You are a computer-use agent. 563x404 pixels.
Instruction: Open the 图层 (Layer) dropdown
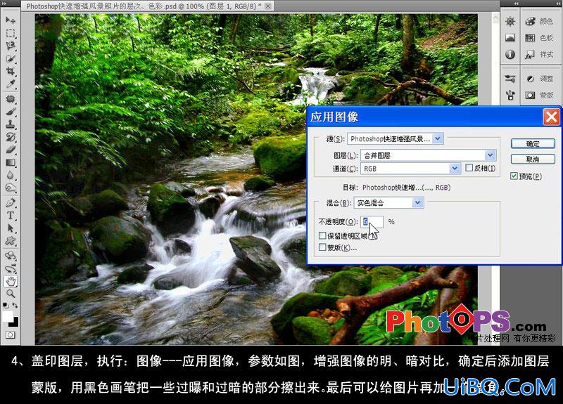tap(428, 155)
